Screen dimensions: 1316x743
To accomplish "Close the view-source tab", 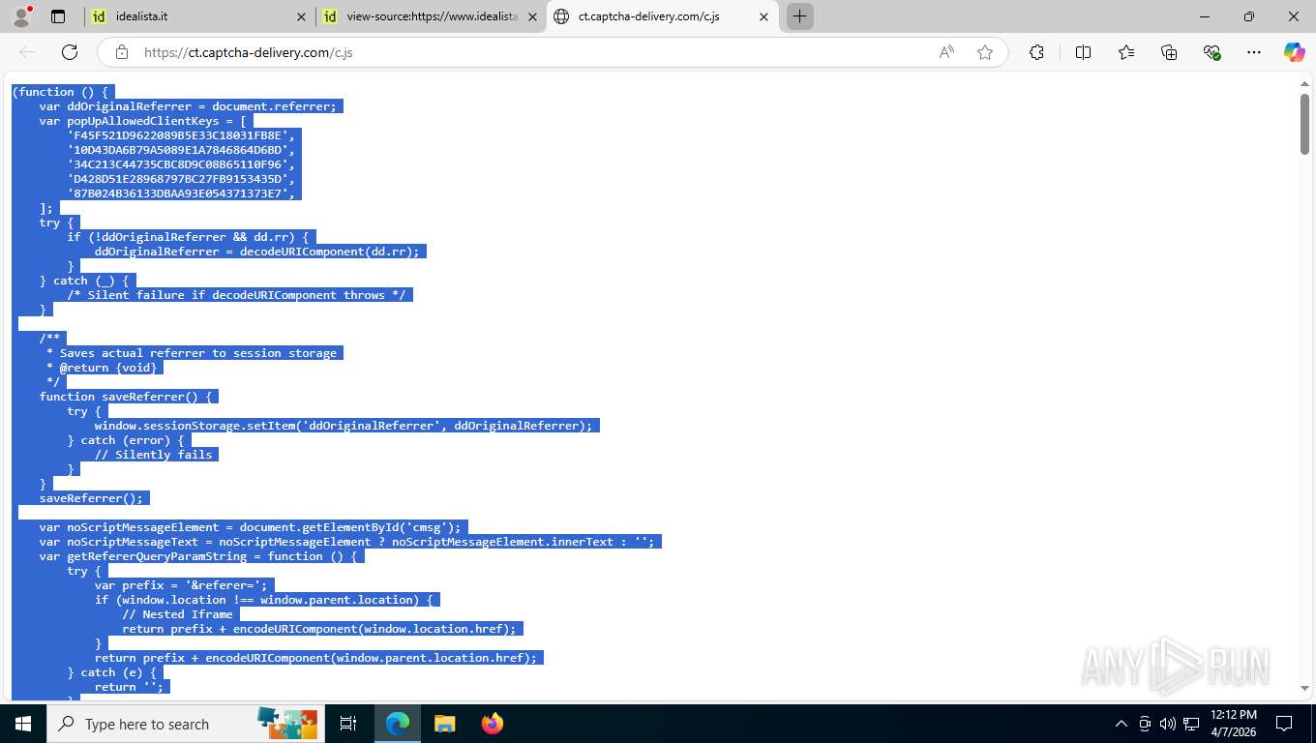I will point(532,16).
